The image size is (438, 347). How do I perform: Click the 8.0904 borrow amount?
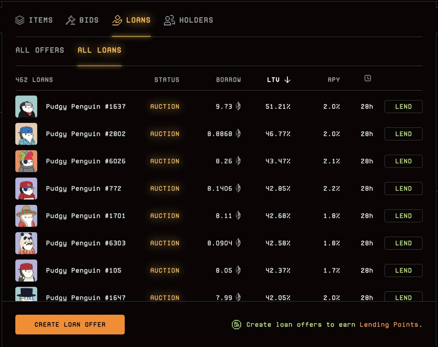point(220,243)
